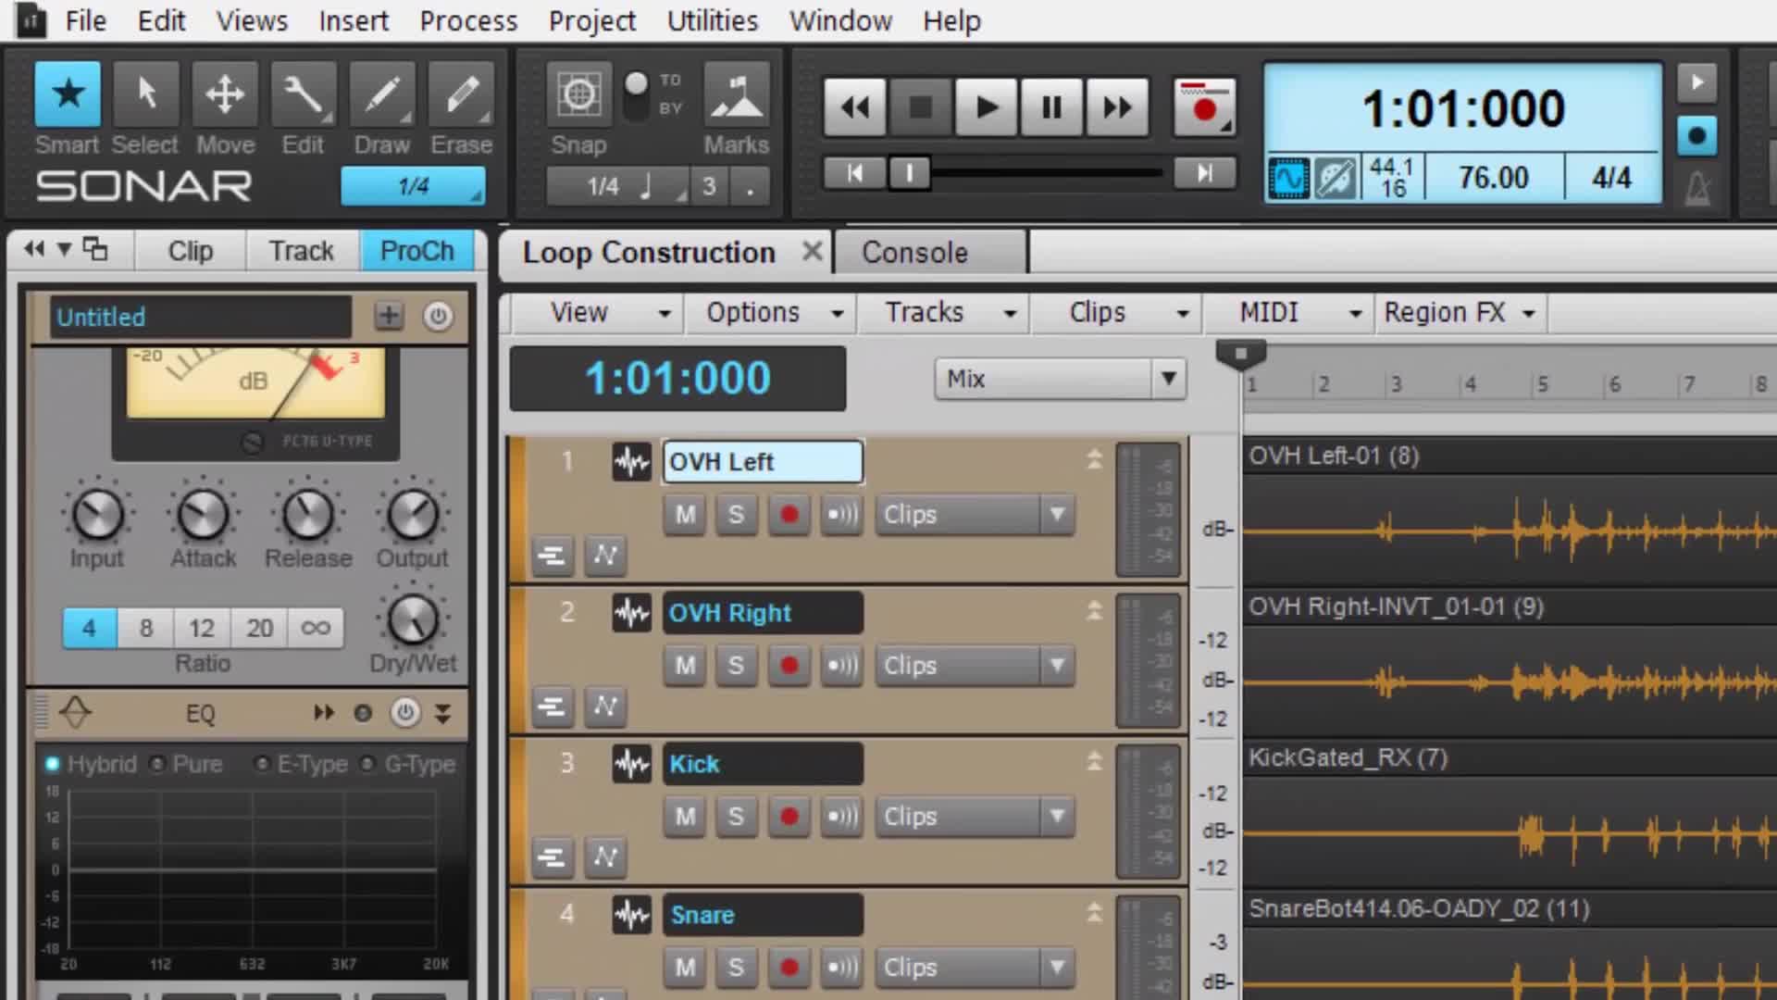Toggle the Snap to grid icon
This screenshot has height=1000, width=1777.
coord(578,94)
